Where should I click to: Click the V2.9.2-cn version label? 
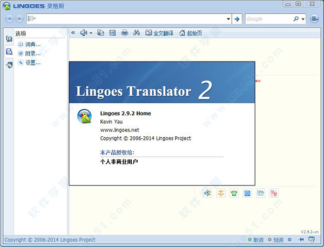click(x=309, y=232)
